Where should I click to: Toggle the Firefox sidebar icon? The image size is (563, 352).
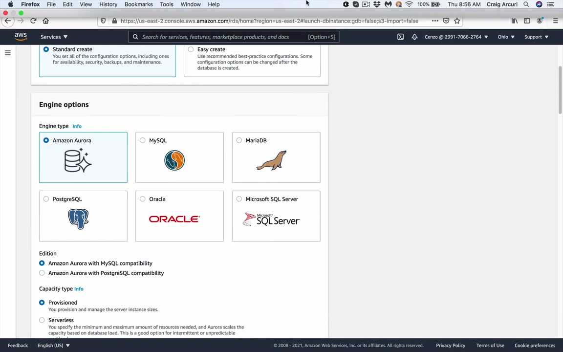coord(527,21)
